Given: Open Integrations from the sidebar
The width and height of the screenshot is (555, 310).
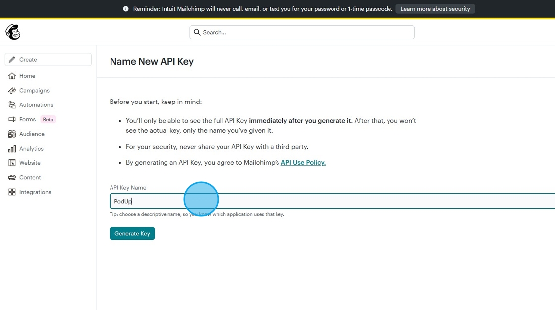Looking at the screenshot, I should coord(35,192).
